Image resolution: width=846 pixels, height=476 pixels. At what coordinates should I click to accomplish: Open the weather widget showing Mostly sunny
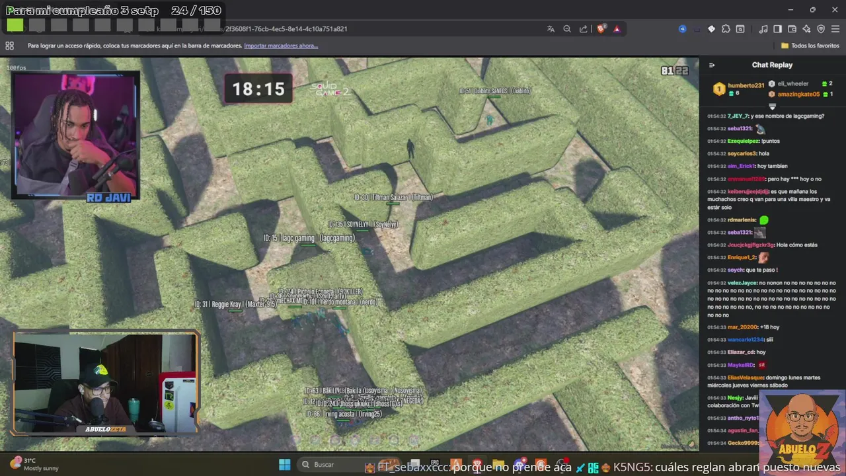pos(34,464)
